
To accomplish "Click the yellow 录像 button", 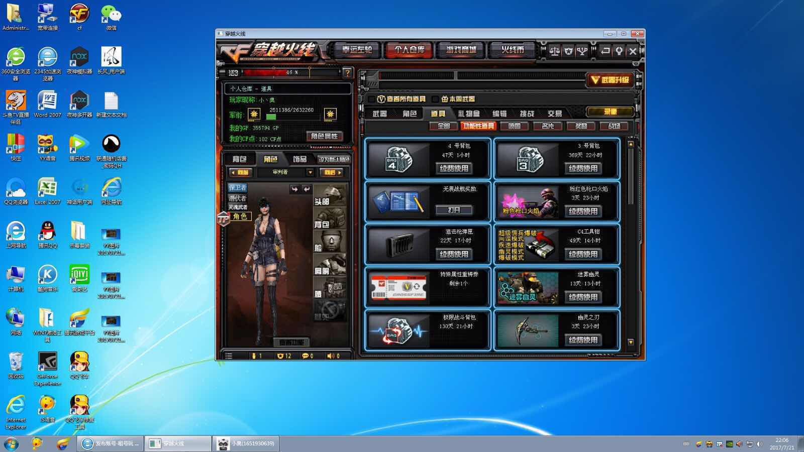I will click(x=610, y=111).
